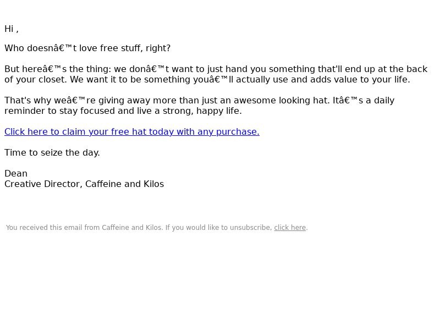The image size is (440, 330).
Task: Click the 'Dean' signature name
Action: (x=16, y=173)
